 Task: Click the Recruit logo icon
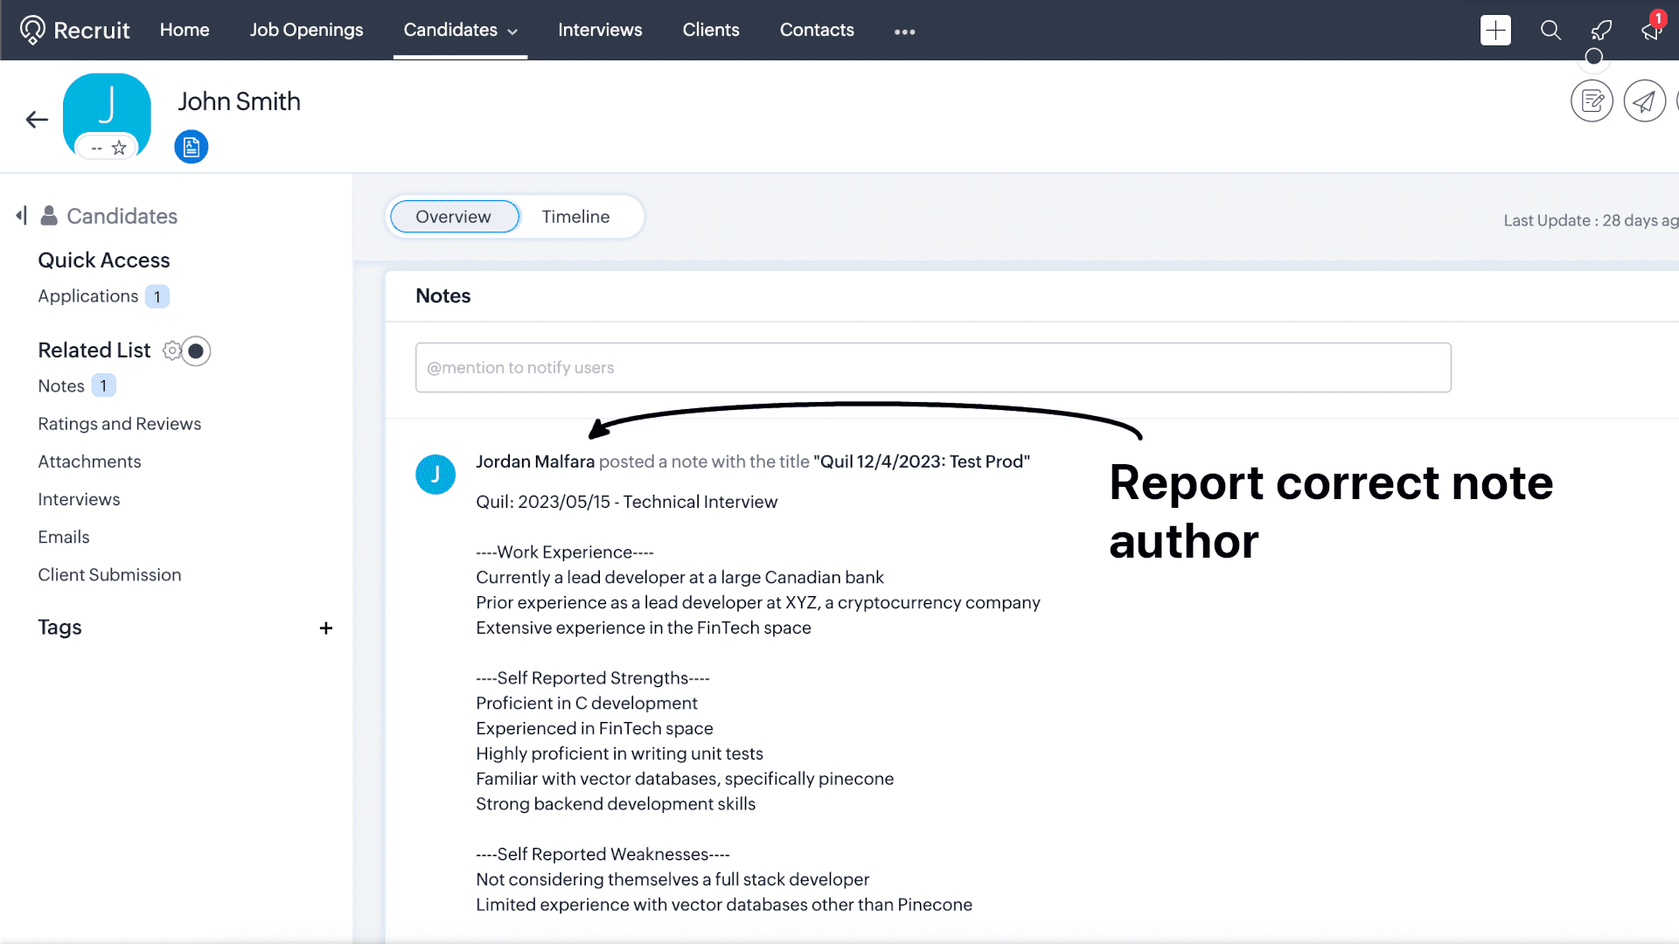(31, 29)
